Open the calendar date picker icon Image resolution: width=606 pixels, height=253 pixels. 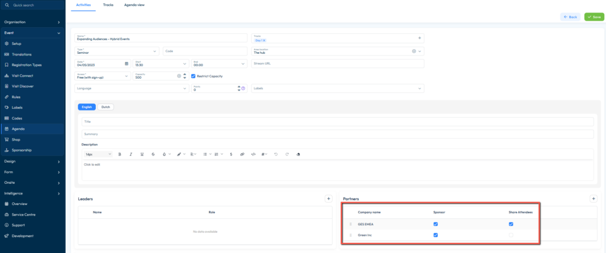coord(126,64)
